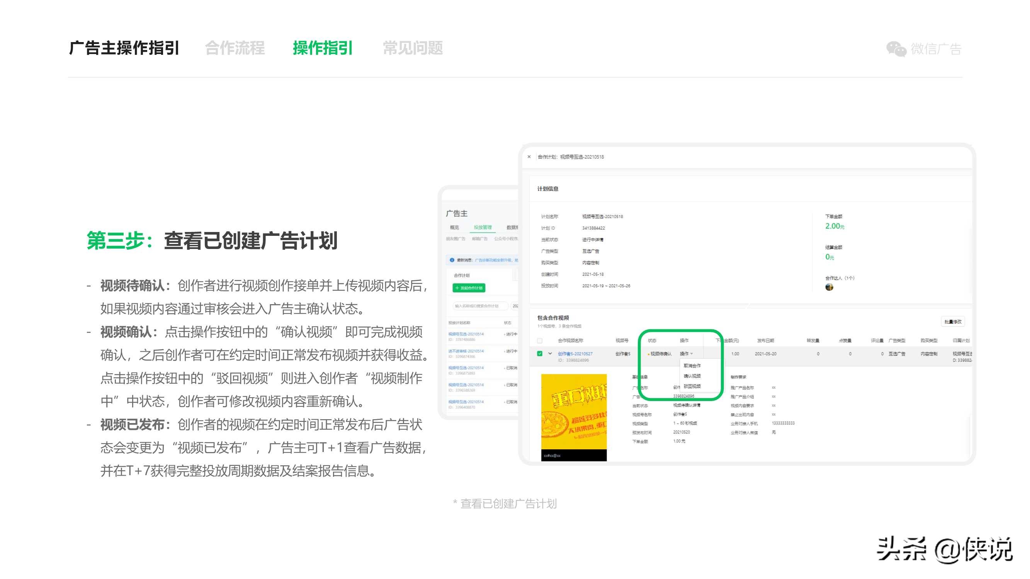The image size is (1030, 579).
Task: Choose 确认视频 from the 操作 menu
Action: (x=692, y=376)
